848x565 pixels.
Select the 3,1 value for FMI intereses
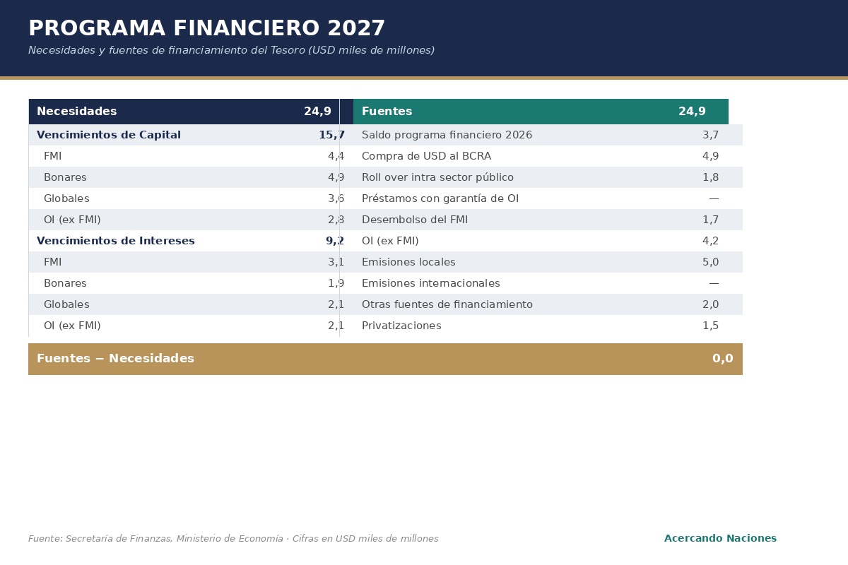(336, 262)
